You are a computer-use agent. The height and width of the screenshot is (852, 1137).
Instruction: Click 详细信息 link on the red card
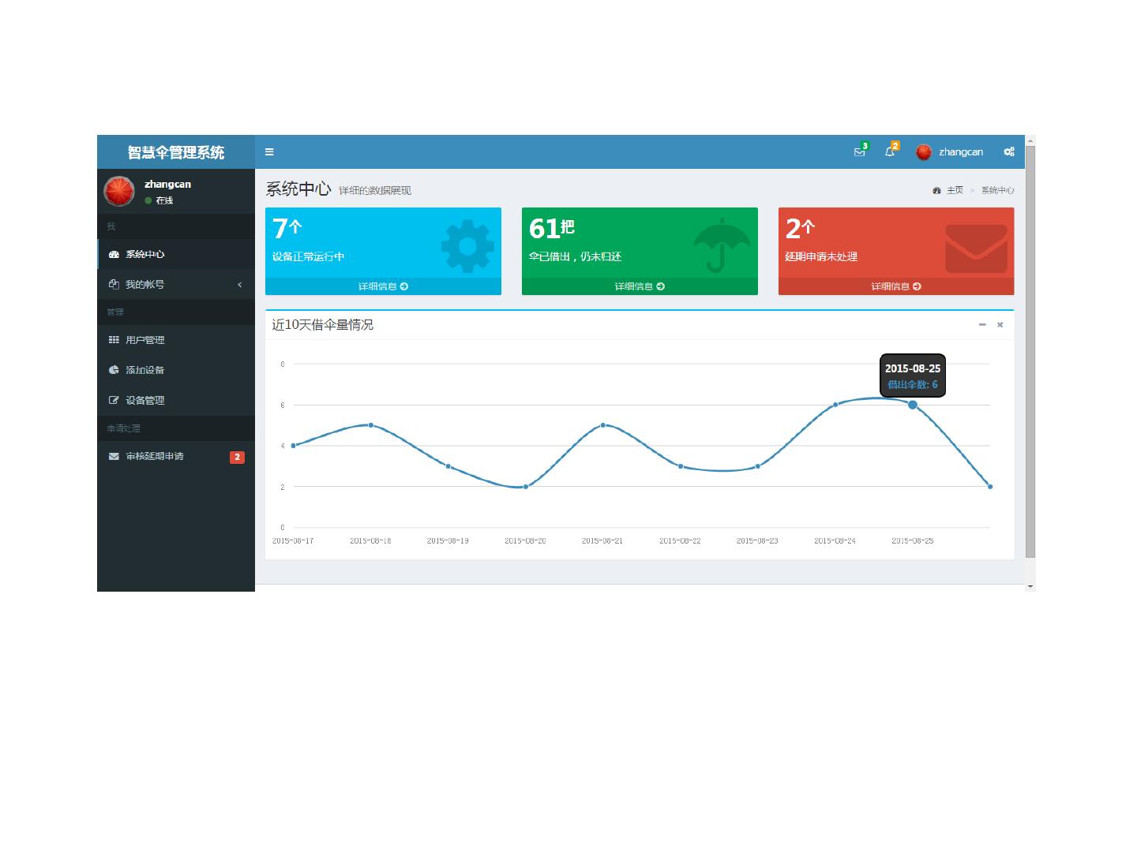[896, 286]
